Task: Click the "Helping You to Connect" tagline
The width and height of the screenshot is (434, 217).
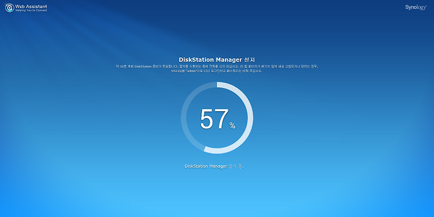Action: pyautogui.click(x=31, y=10)
